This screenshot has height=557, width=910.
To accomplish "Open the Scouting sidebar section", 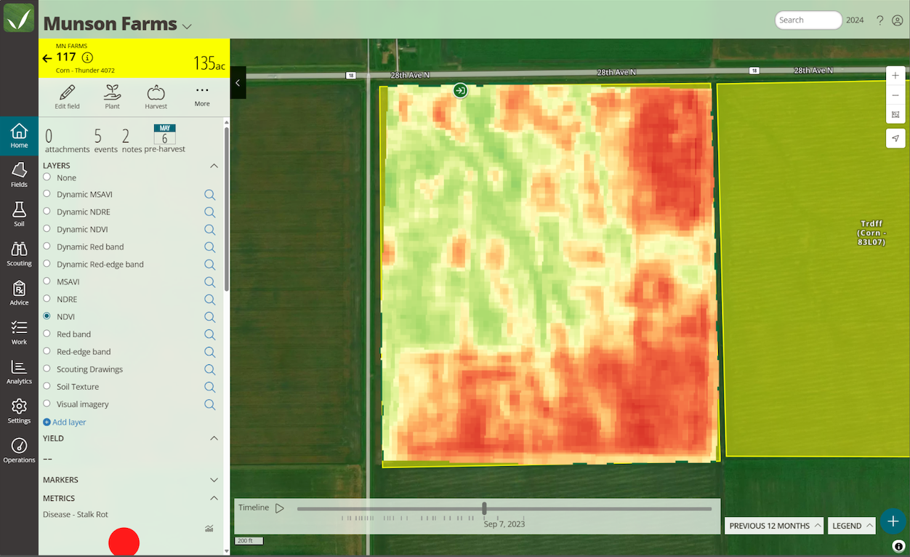I will pos(19,254).
